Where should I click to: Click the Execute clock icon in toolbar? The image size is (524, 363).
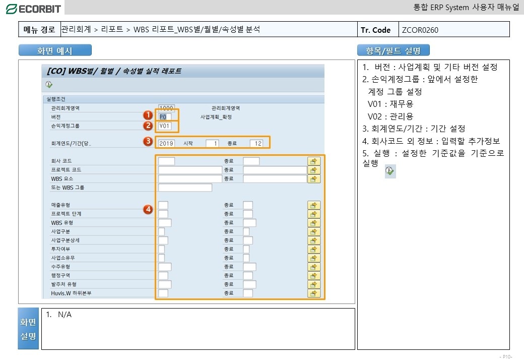tap(49, 84)
